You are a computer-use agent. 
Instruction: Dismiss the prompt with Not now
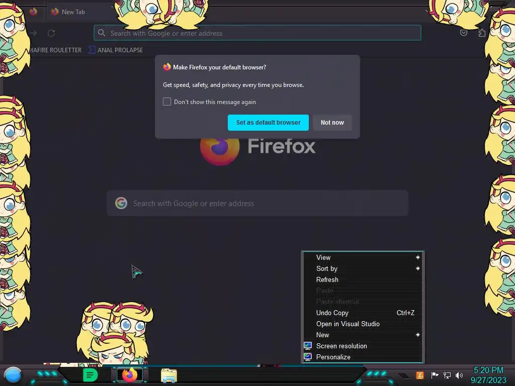(332, 123)
